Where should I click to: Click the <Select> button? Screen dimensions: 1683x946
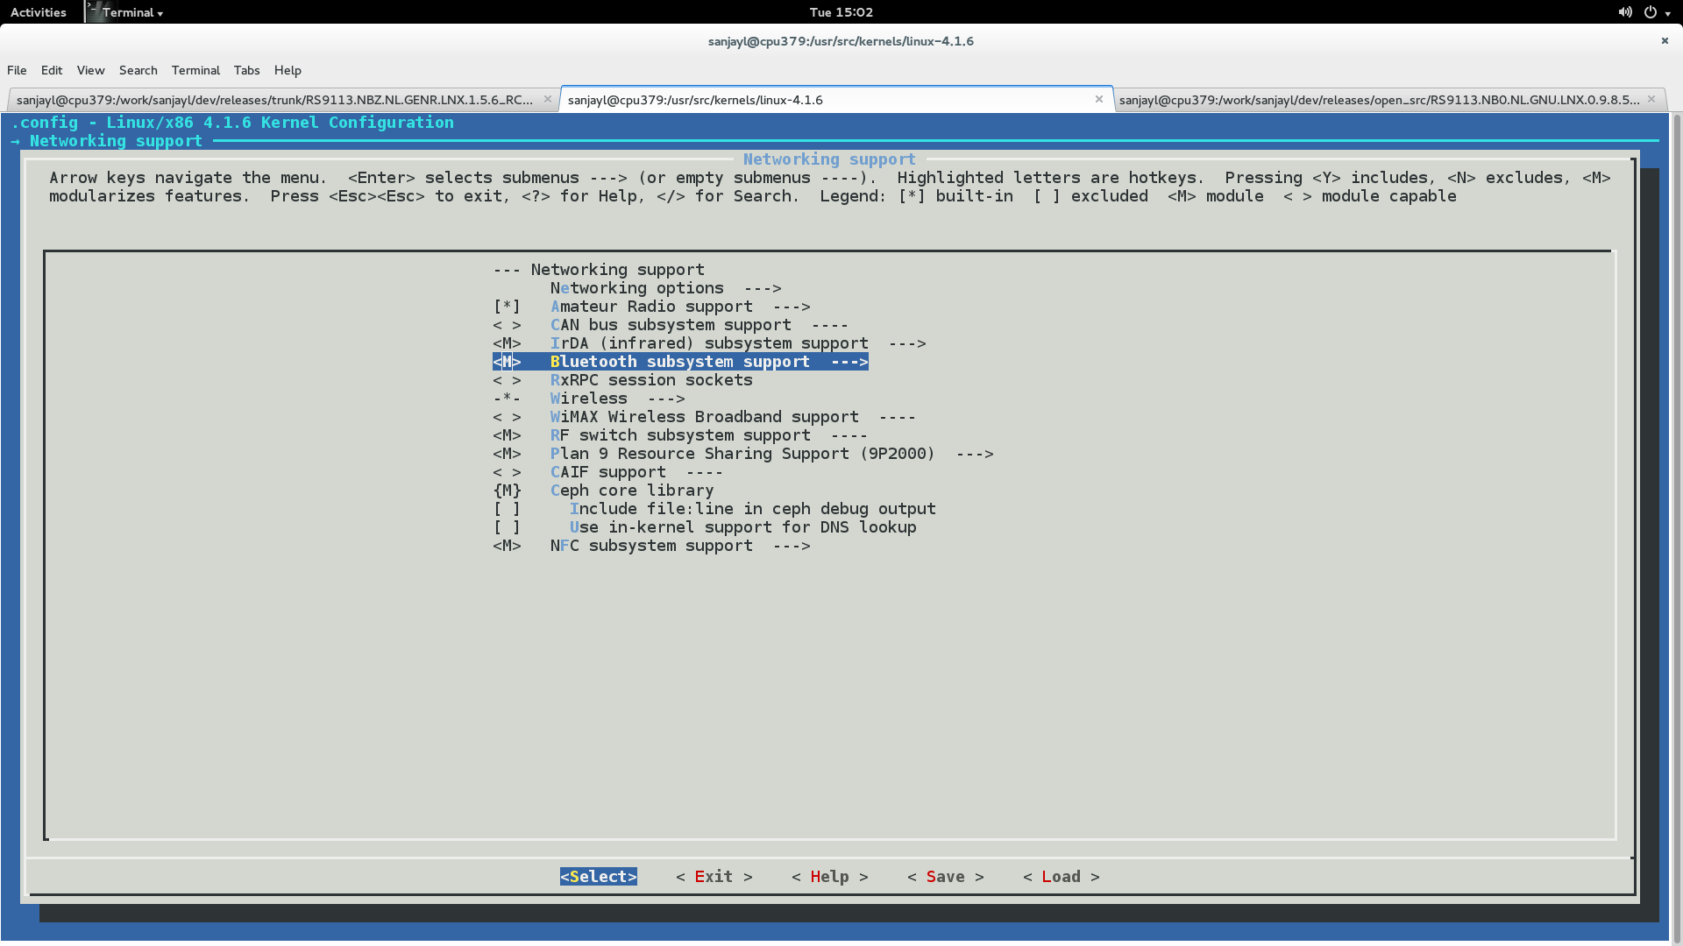pyautogui.click(x=597, y=876)
